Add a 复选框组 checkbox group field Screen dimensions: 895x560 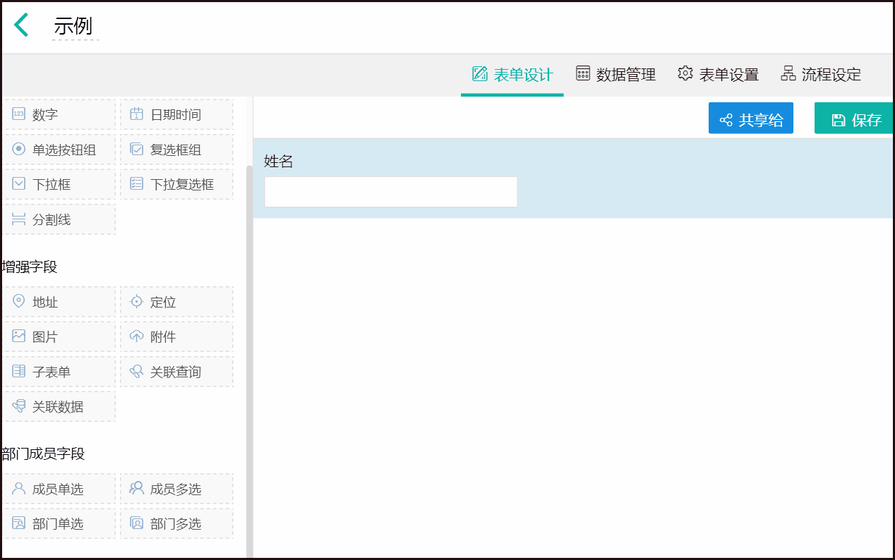176,150
